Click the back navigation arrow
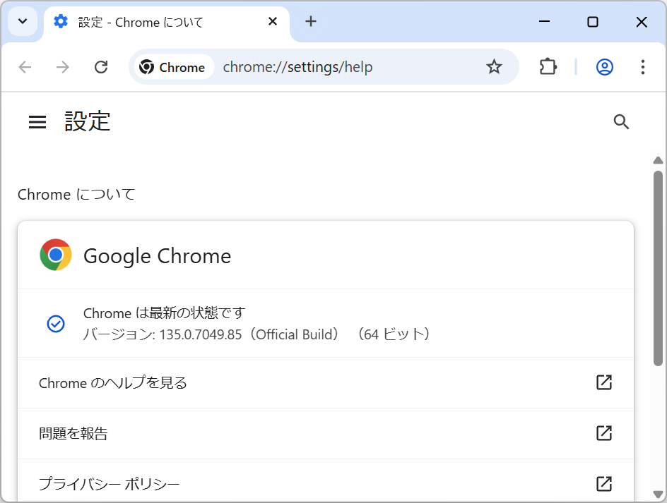The width and height of the screenshot is (667, 503). (x=25, y=67)
